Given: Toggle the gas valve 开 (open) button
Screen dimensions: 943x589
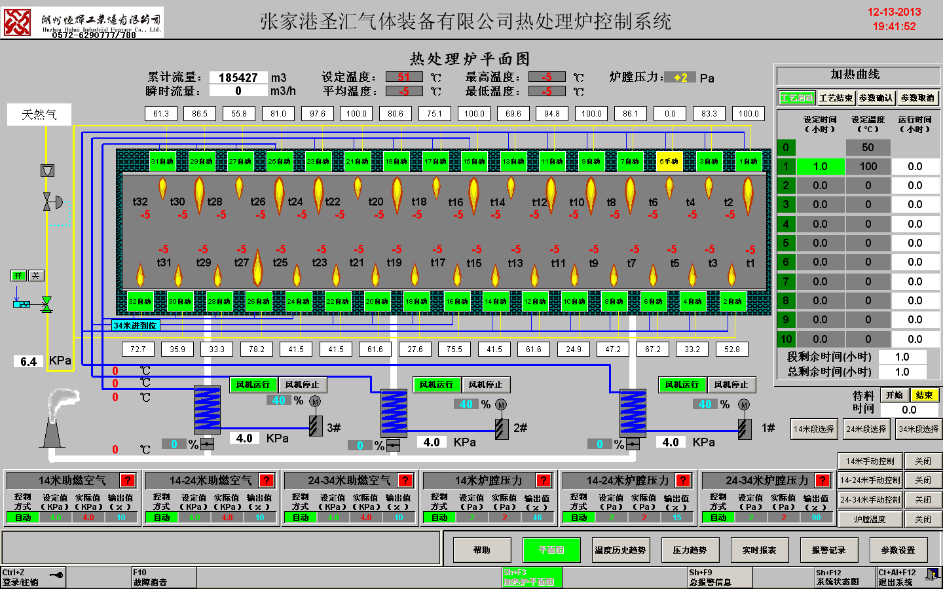Looking at the screenshot, I should coord(18,276).
